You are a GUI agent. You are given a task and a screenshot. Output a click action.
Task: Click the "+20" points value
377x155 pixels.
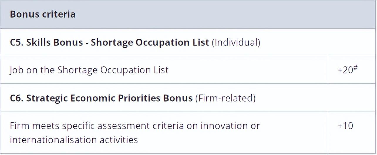[345, 70]
